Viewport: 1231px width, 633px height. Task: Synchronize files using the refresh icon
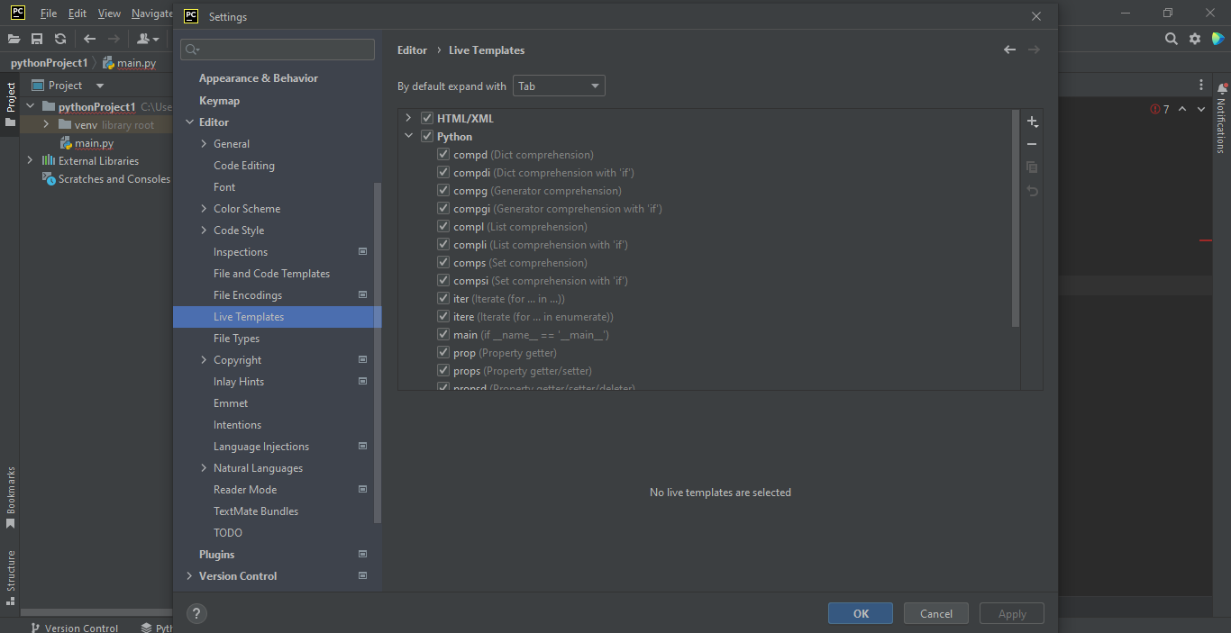(60, 39)
